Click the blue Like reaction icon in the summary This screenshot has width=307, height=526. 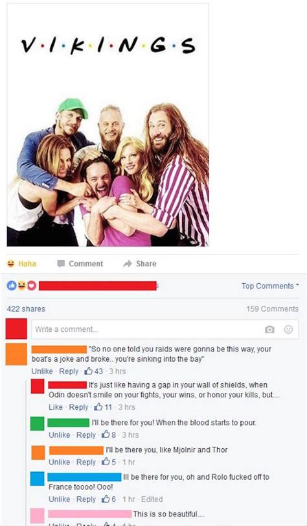(12, 286)
